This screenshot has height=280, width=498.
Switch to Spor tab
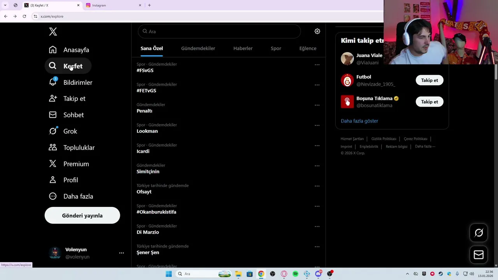click(276, 48)
